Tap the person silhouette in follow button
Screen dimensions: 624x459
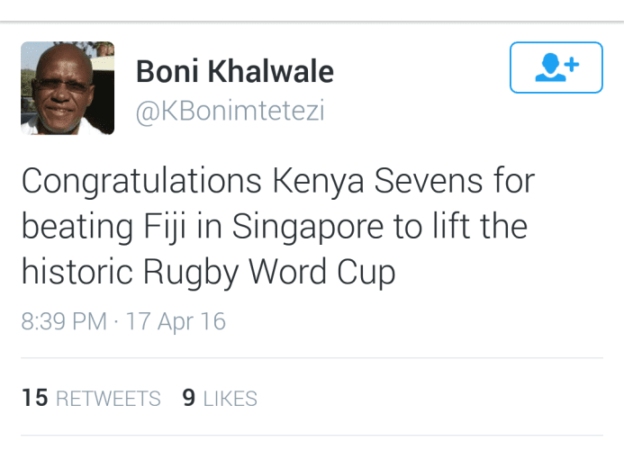pyautogui.click(x=550, y=67)
